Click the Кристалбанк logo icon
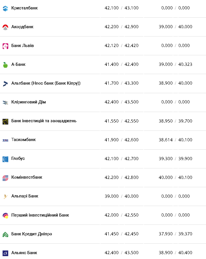Viewport: 206px width, 259px height. tap(5, 9)
